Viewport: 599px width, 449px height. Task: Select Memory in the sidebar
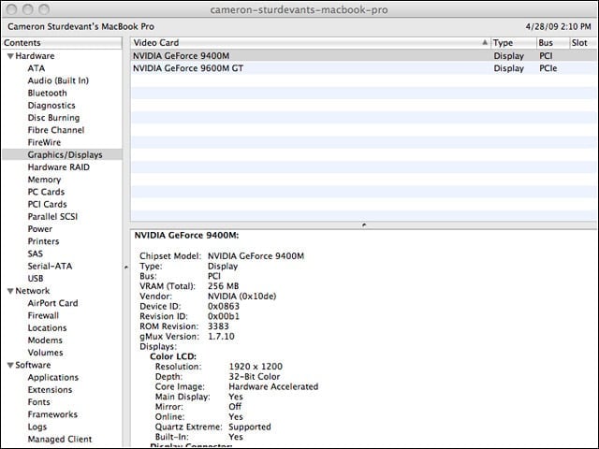(x=44, y=180)
